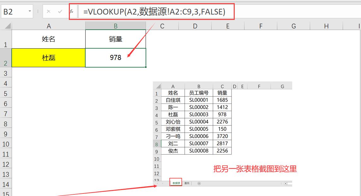Click value 3720 in the pasted picture
The width and height of the screenshot is (361, 196).
click(222, 136)
